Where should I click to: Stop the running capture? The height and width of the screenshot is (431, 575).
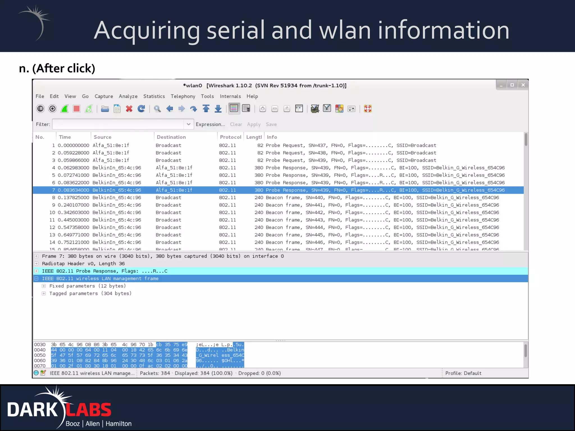(77, 109)
